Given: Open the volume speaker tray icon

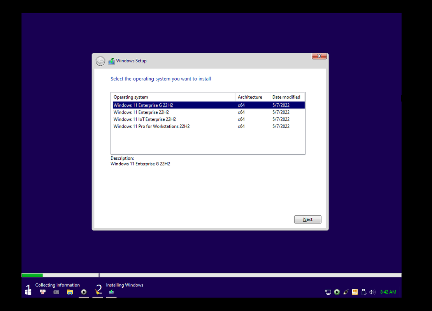Looking at the screenshot, I should pos(372,292).
